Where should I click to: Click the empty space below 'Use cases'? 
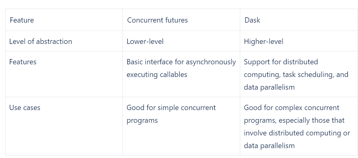click(62, 136)
